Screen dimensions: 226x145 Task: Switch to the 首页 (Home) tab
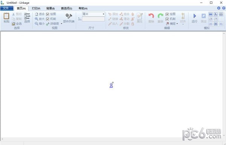point(21,8)
